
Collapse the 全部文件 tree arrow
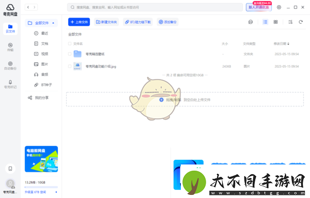(53, 23)
